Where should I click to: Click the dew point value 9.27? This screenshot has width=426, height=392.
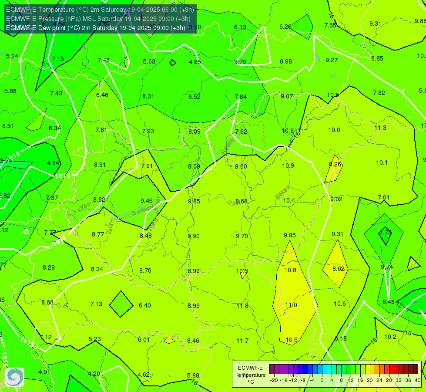pos(332,60)
